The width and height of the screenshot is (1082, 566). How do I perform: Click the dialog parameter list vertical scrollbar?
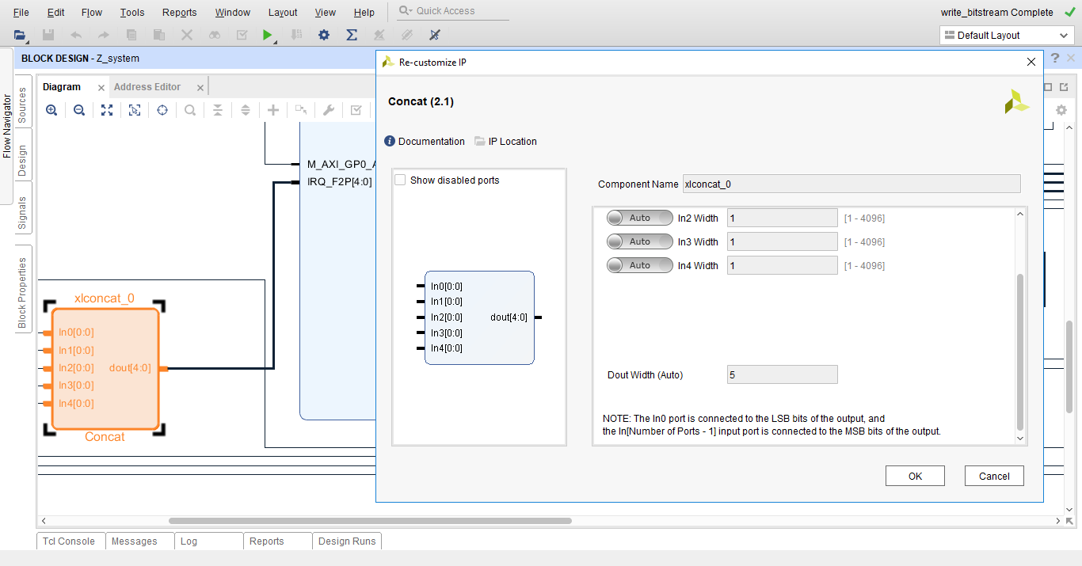[1019, 352]
